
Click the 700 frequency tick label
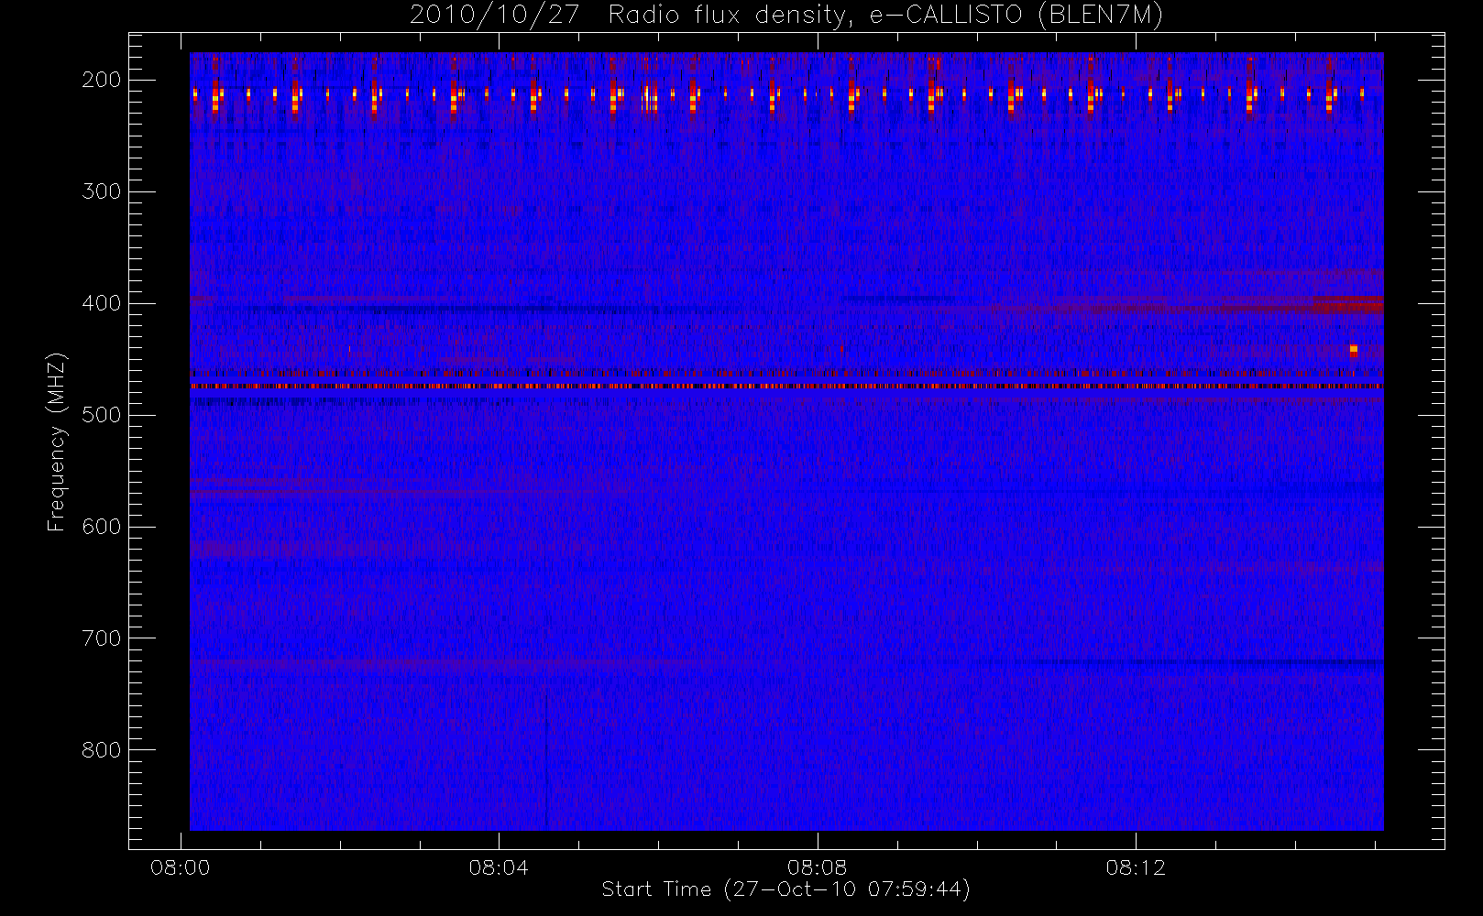[x=102, y=638]
